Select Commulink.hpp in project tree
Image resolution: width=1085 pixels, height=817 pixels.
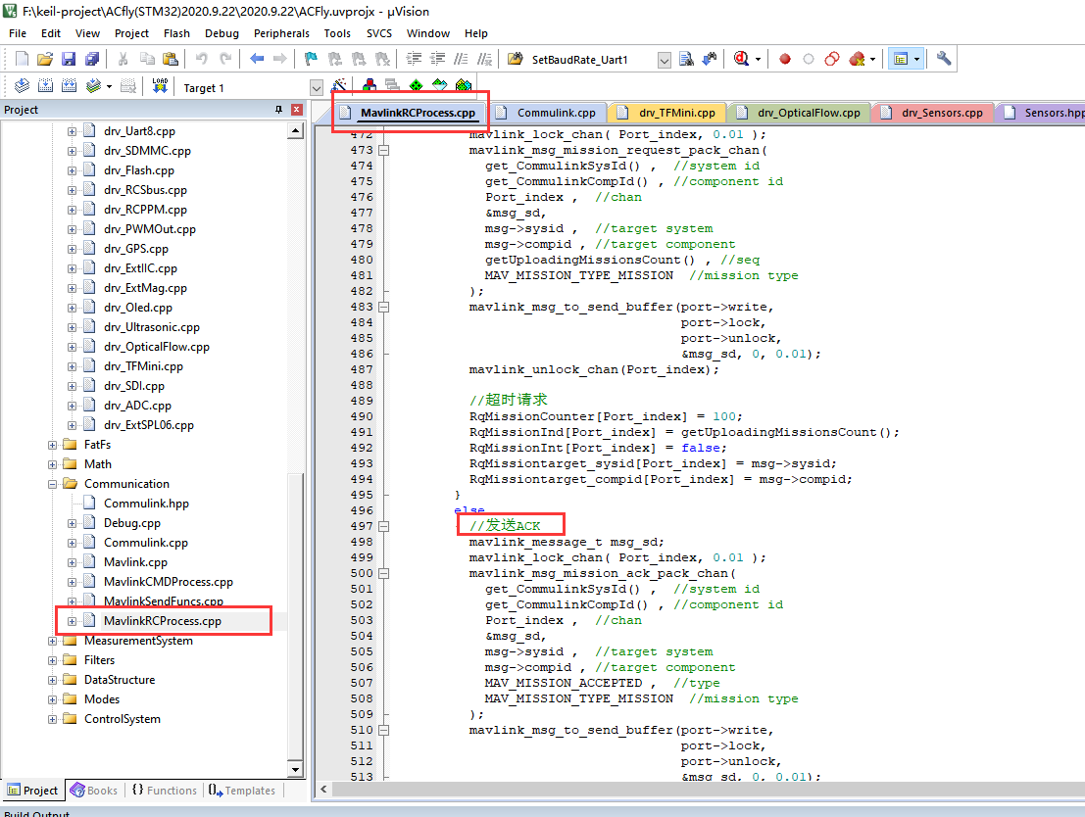click(146, 504)
